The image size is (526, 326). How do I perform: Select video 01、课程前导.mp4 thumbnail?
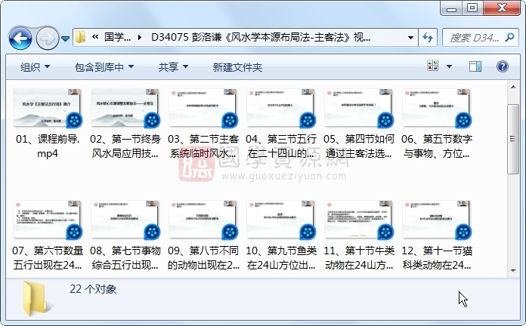48,108
